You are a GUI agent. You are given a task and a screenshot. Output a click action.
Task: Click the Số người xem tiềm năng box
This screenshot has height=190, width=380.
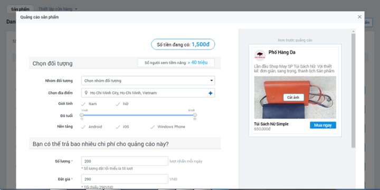tap(176, 63)
